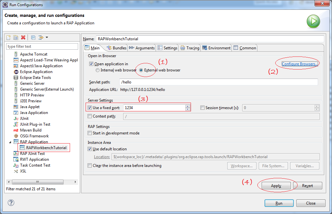
Task: Delete the selected launch configuration
Action: (x=23, y=38)
